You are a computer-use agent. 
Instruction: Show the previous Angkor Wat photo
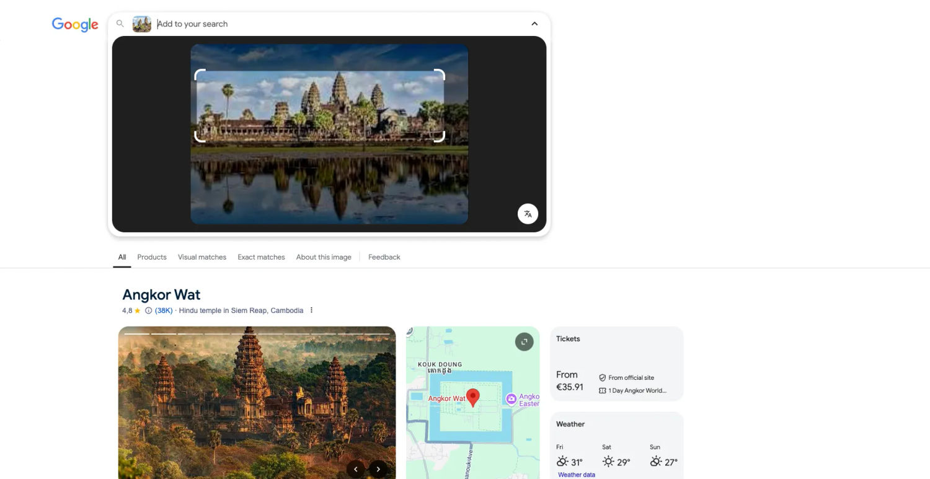pos(355,469)
